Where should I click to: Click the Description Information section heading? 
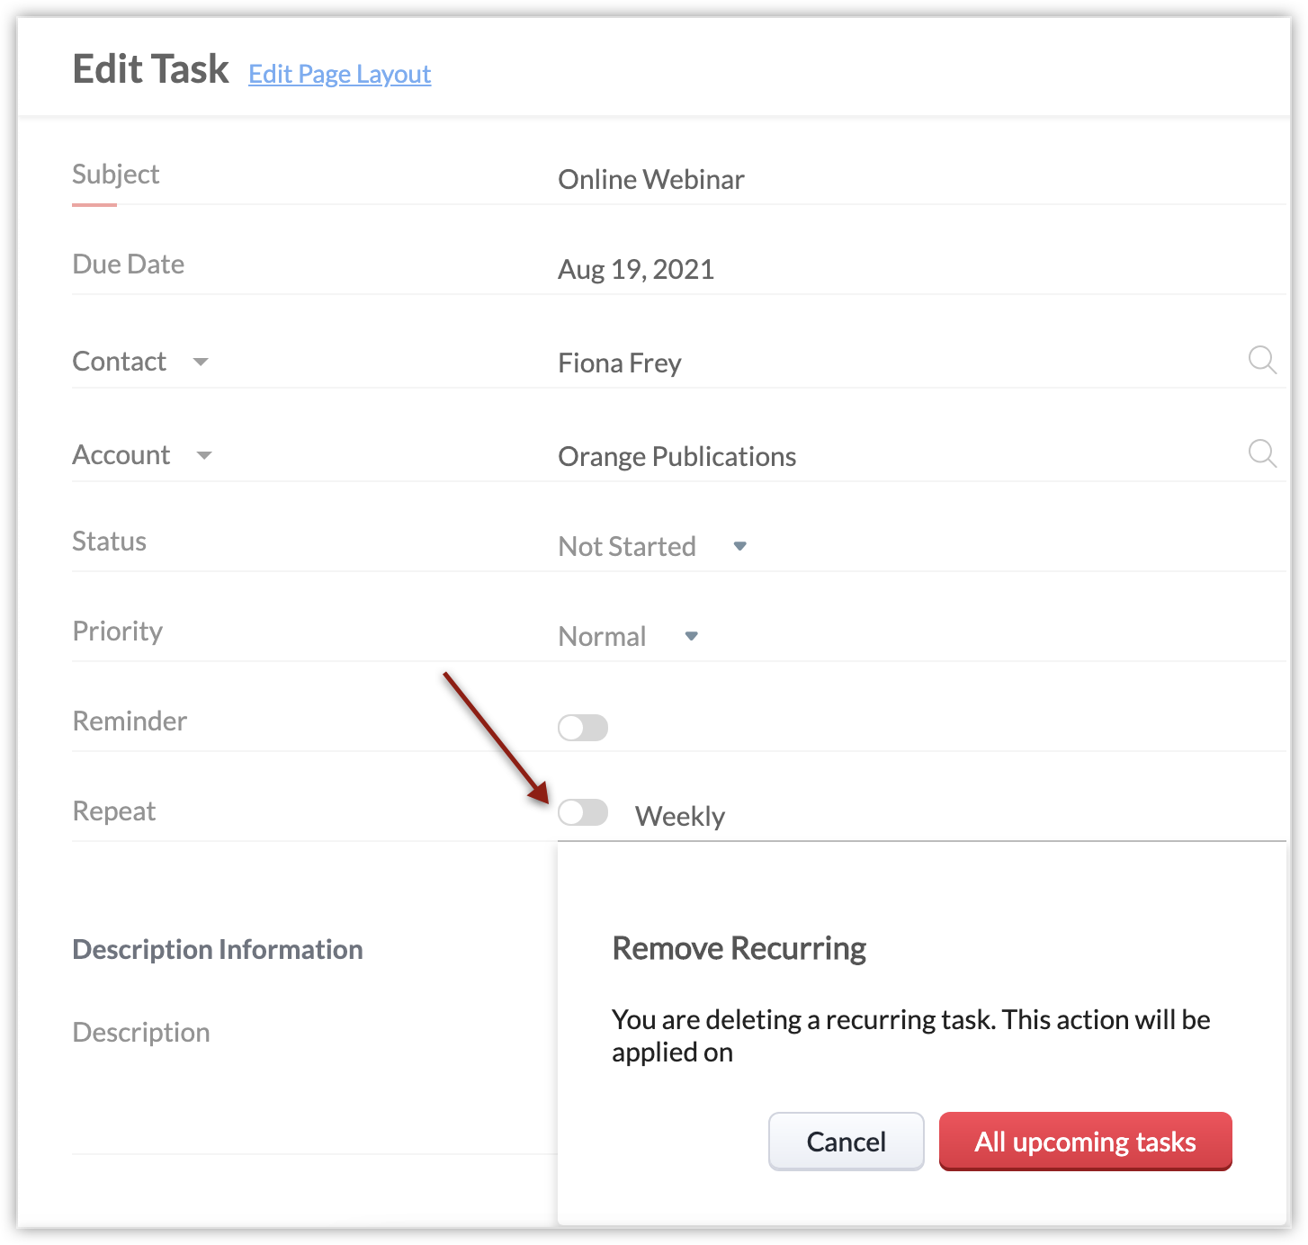click(x=218, y=949)
